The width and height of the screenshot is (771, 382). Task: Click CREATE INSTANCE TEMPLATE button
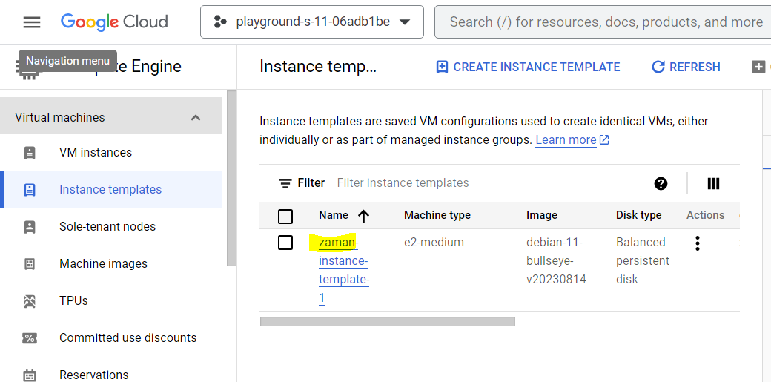click(528, 67)
